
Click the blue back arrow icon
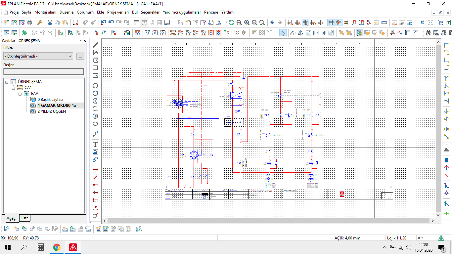tap(272, 22)
